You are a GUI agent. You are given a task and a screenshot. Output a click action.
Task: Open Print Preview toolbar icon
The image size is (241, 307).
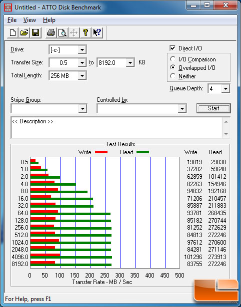[x=62, y=32]
